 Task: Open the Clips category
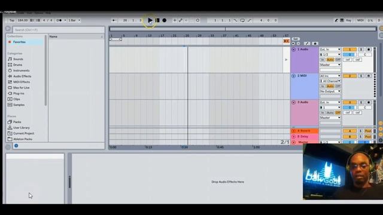click(x=17, y=99)
